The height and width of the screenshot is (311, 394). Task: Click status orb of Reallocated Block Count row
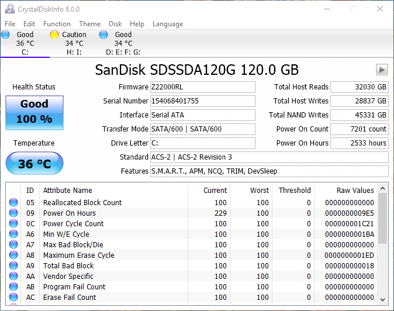coord(13,202)
